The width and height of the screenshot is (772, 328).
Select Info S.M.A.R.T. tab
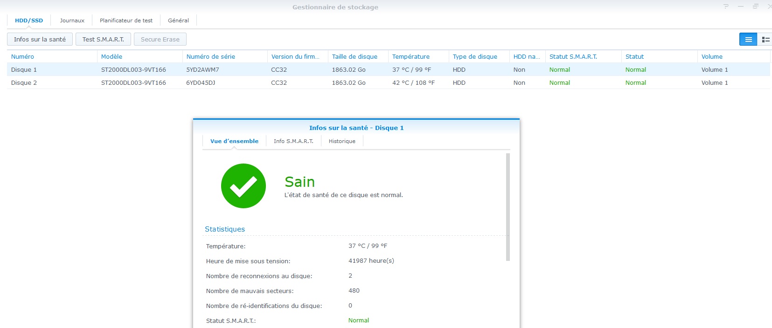pyautogui.click(x=293, y=141)
